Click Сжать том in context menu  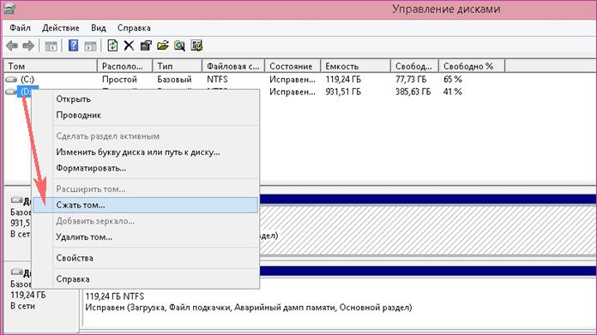145,205
